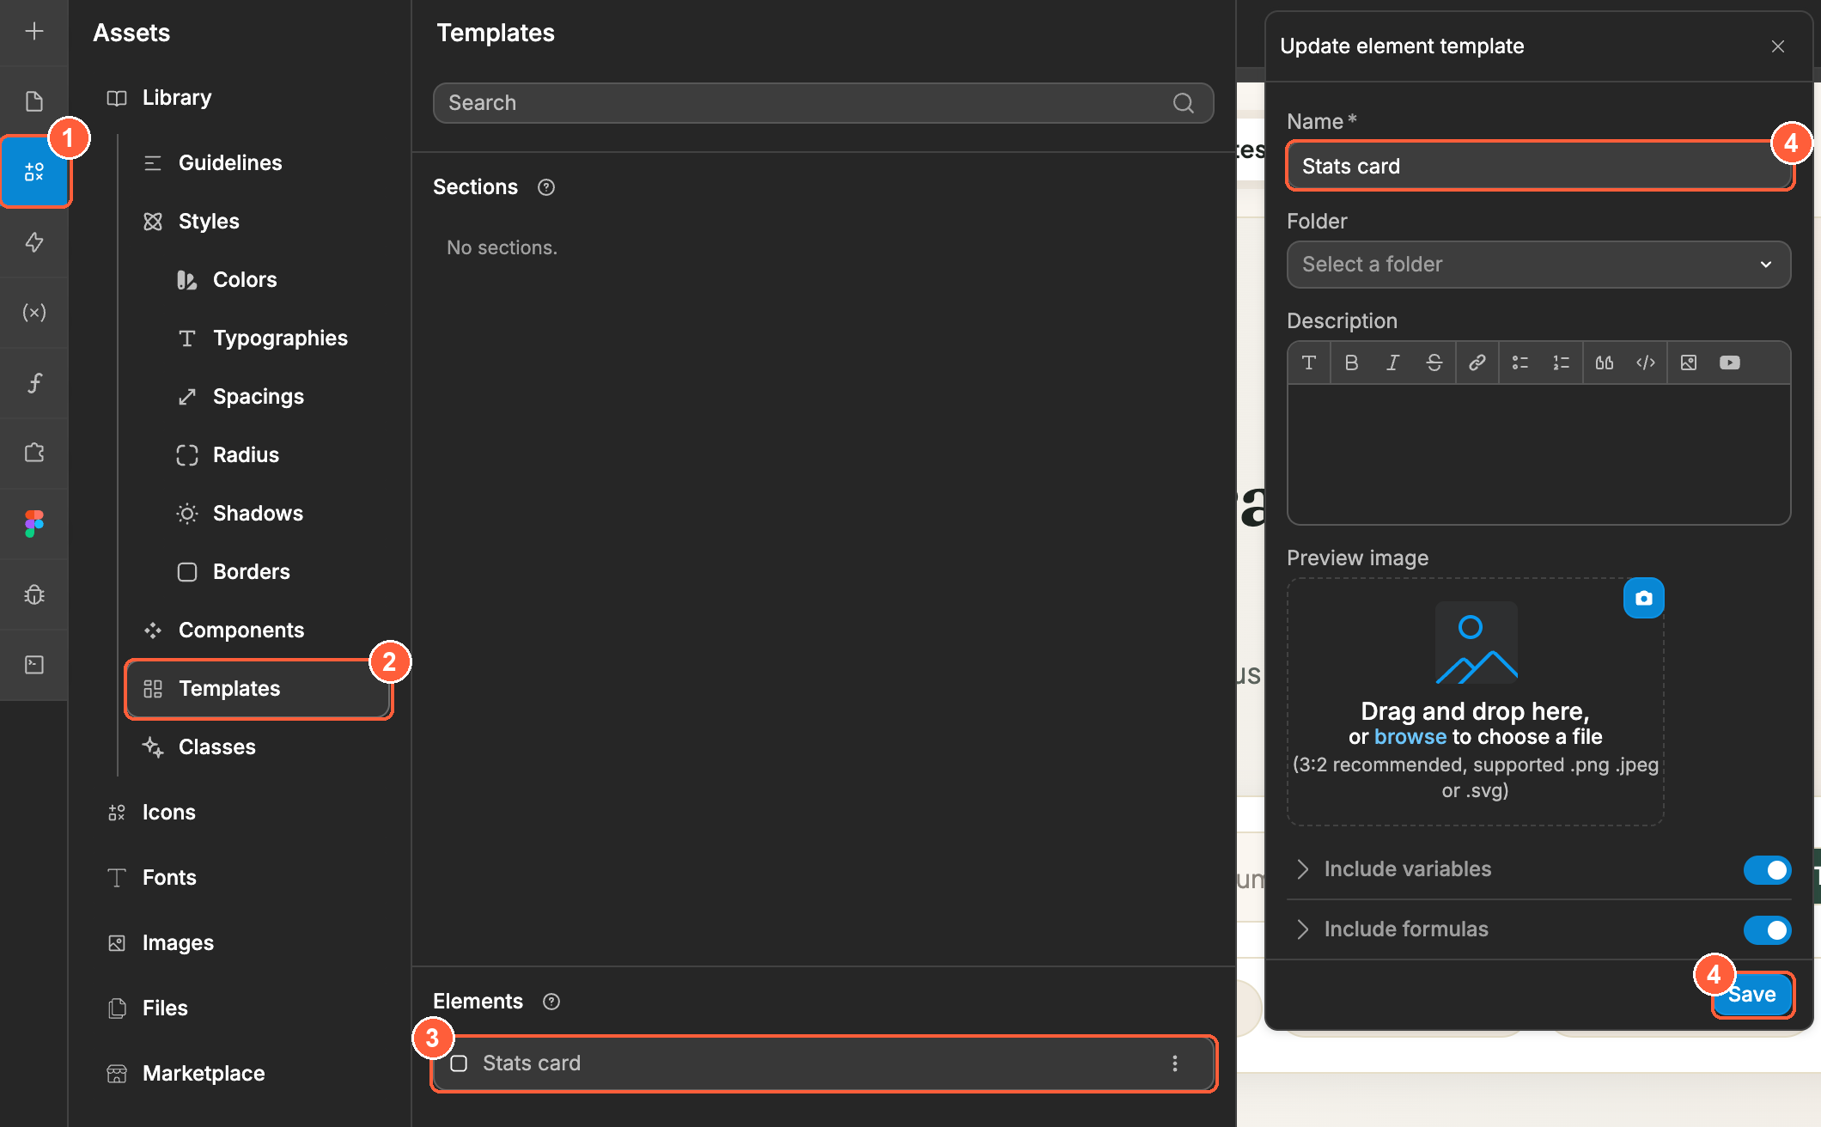Screen dimensions: 1821x1127
Task: Open the Add element plus icon
Action: 34,32
